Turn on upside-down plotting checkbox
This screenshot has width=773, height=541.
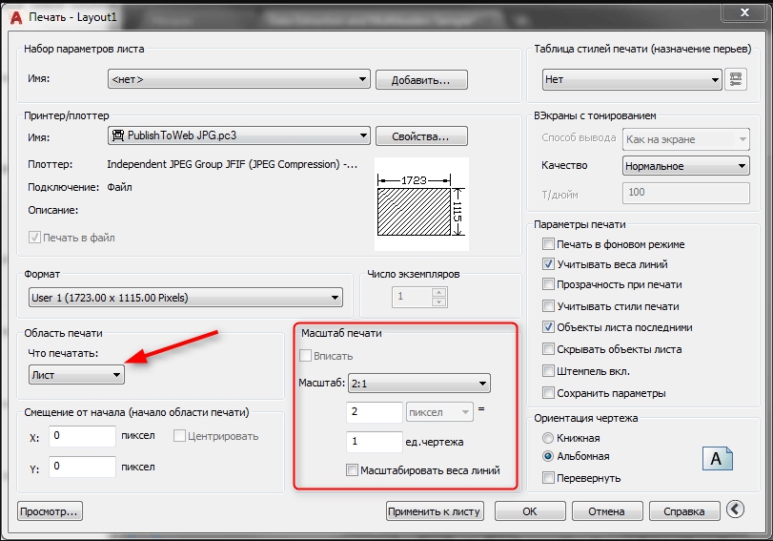click(x=548, y=477)
